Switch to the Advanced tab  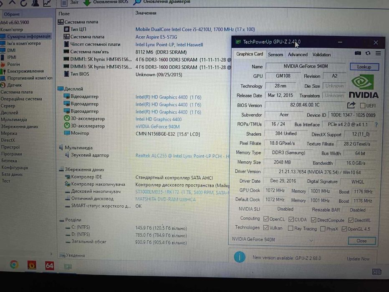click(298, 55)
